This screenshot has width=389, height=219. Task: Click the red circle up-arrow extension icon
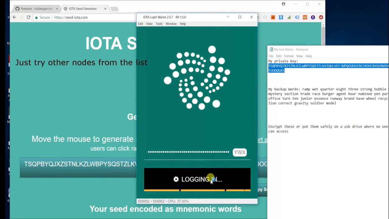321,17
